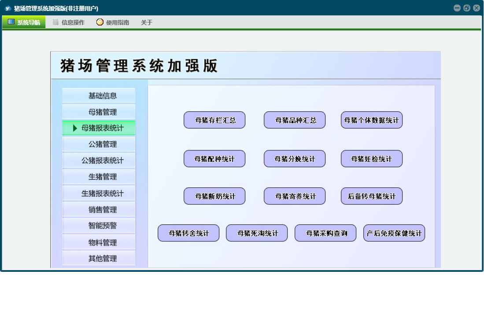Open 母猪存栏汇总 report
Screen dimensions: 484x318
pyautogui.click(x=214, y=120)
